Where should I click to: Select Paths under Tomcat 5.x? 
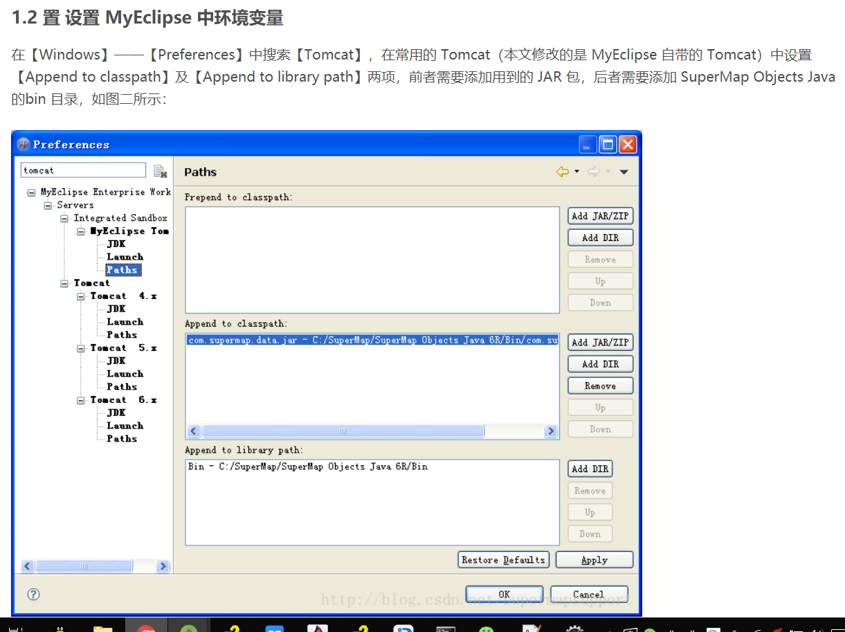122,387
